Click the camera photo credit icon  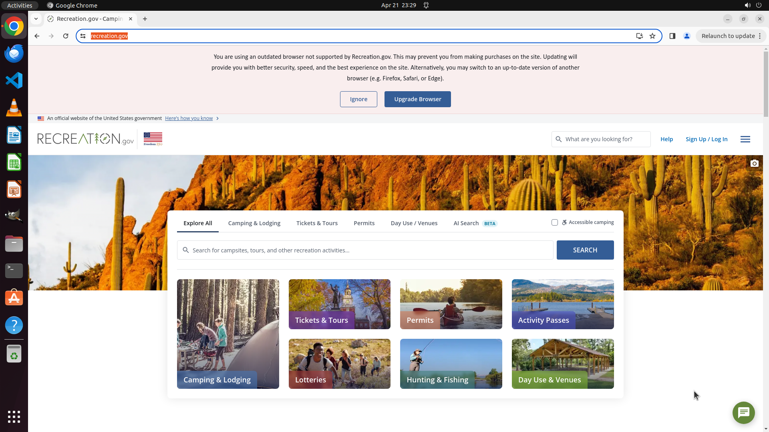coord(754,163)
